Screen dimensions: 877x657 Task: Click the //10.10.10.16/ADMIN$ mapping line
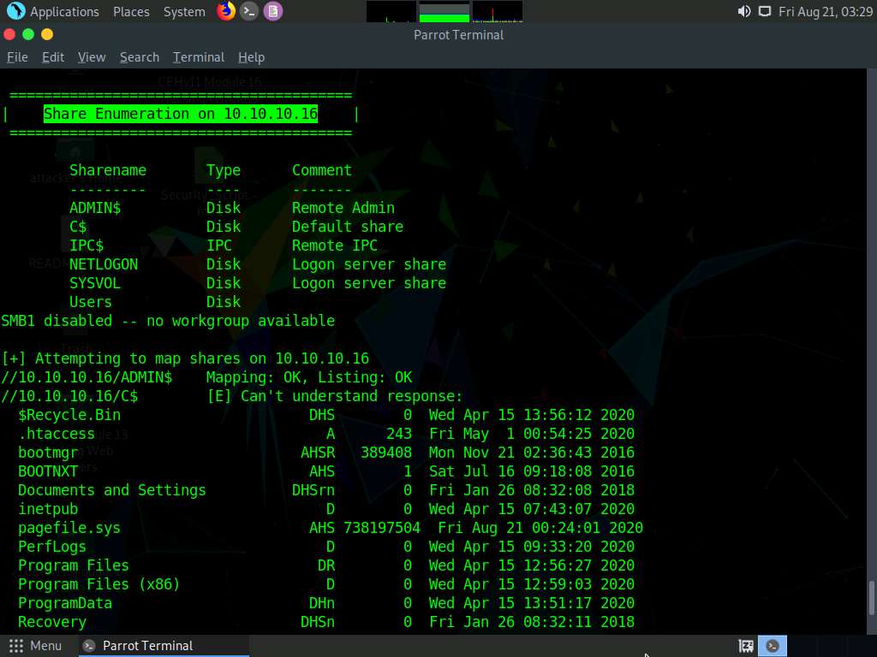(206, 377)
